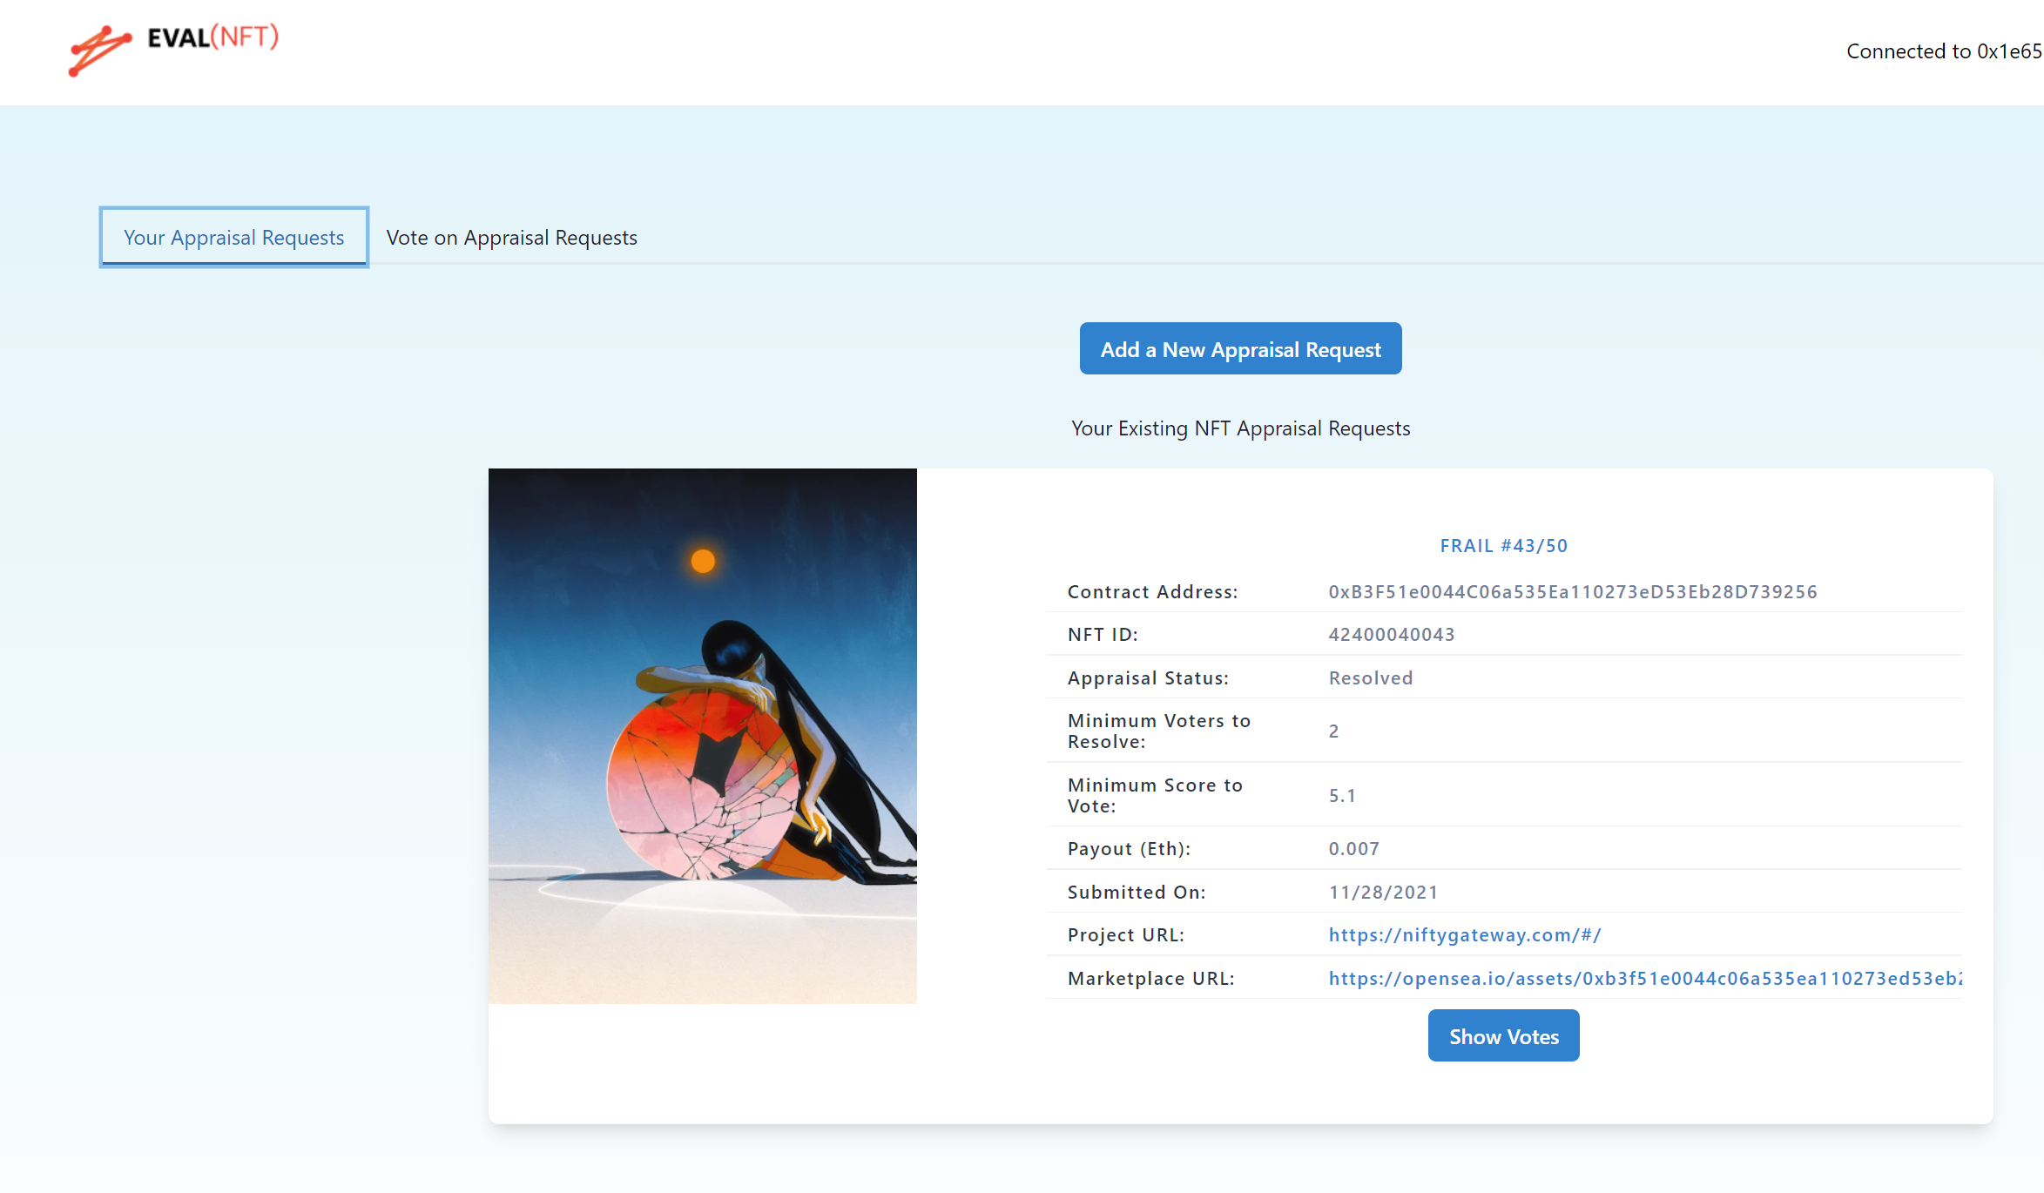Viewport: 2044px width, 1193px height.
Task: Click Your Existing NFT Appraisal Requests heading
Action: (1240, 428)
